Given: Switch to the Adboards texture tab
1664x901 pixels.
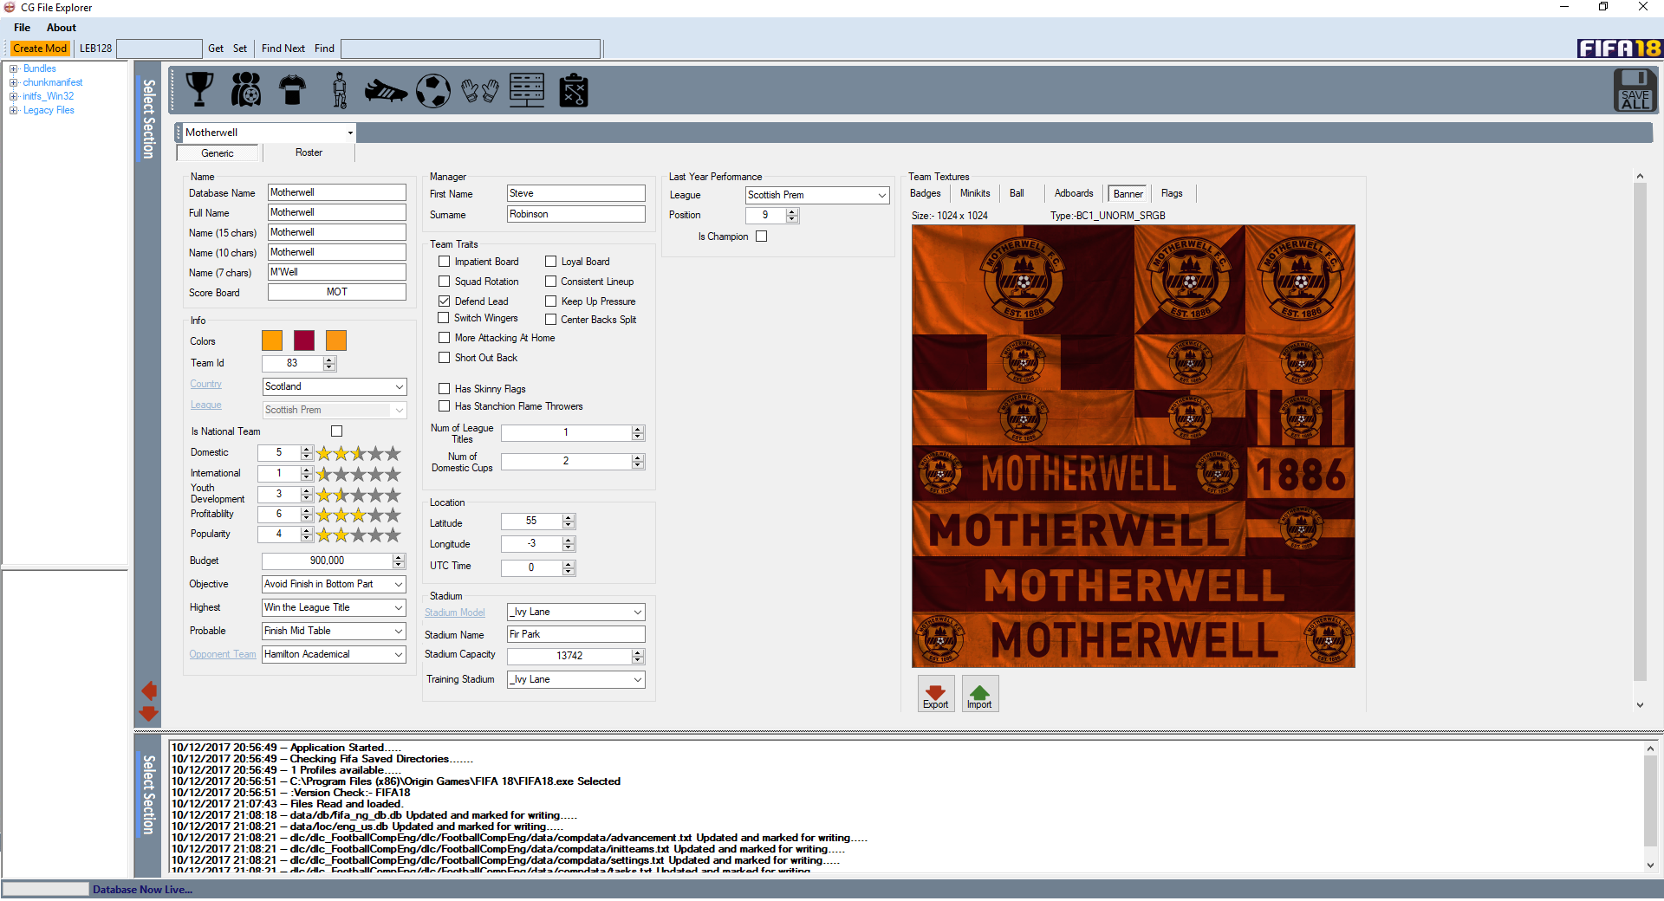Looking at the screenshot, I should [x=1074, y=193].
